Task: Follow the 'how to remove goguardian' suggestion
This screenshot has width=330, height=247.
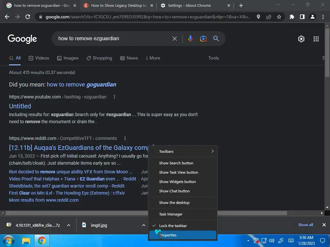Action: 82,85
